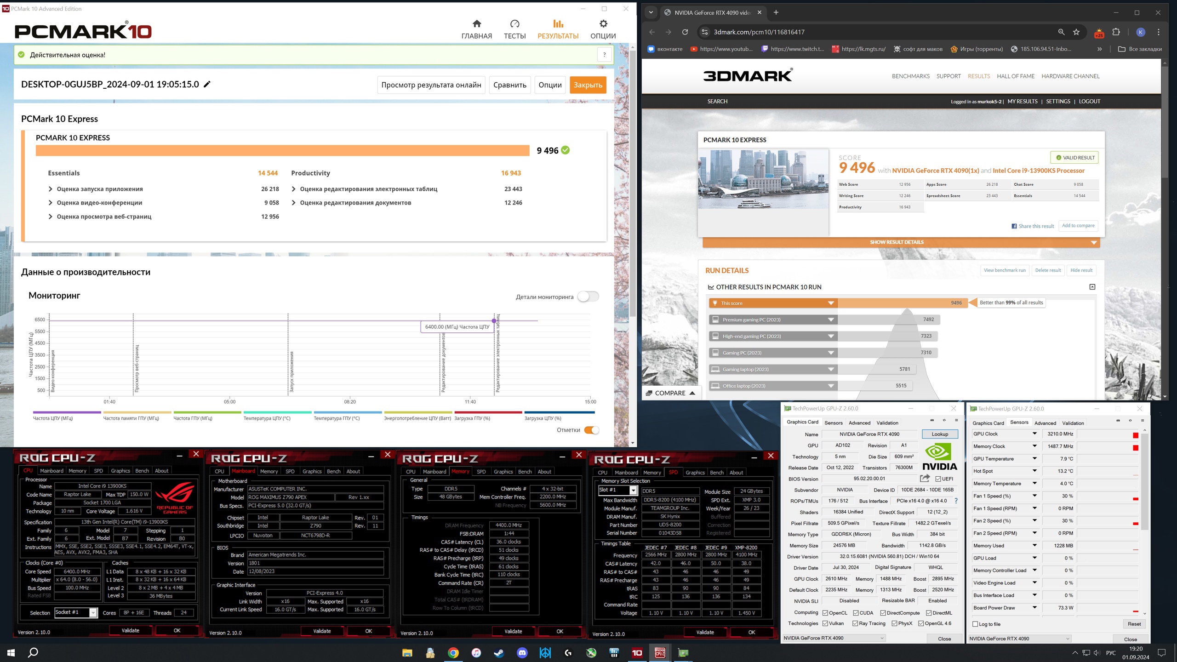Open Bench tab in first CPU-Z
The image size is (1177, 662).
click(142, 471)
